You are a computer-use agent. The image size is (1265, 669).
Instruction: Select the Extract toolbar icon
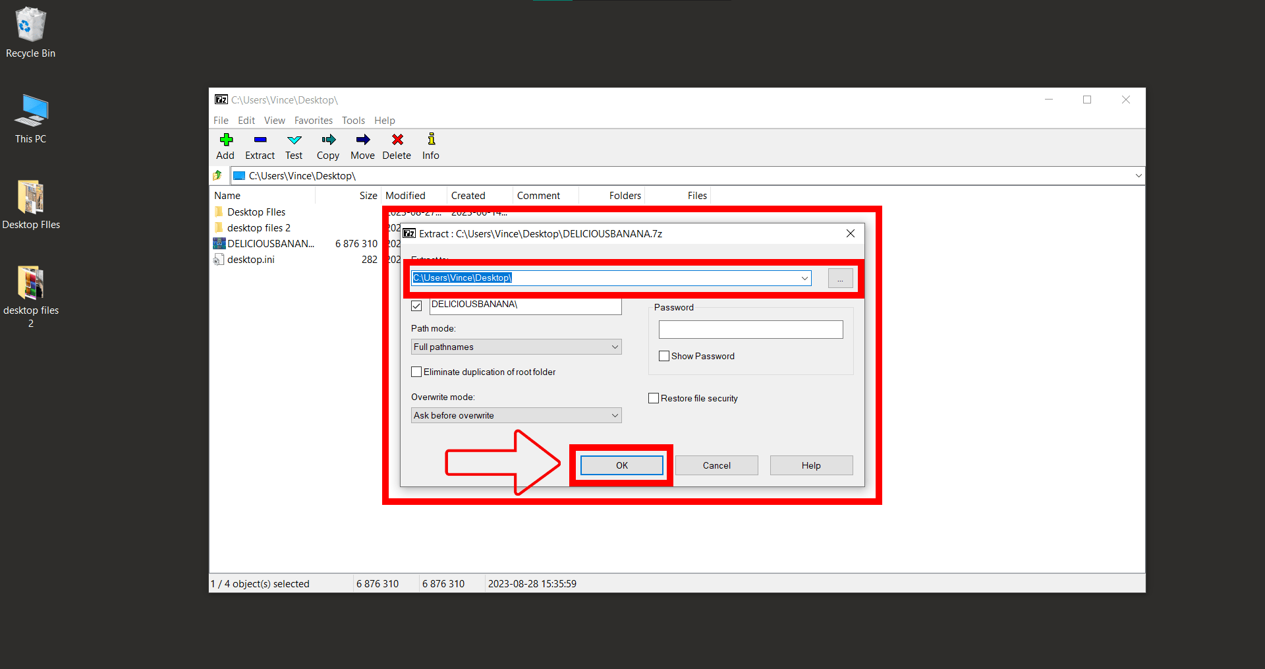click(x=260, y=146)
